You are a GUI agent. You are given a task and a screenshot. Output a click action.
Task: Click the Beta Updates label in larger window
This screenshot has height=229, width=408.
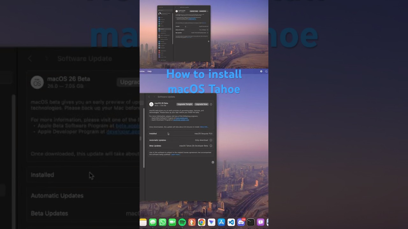155,146
